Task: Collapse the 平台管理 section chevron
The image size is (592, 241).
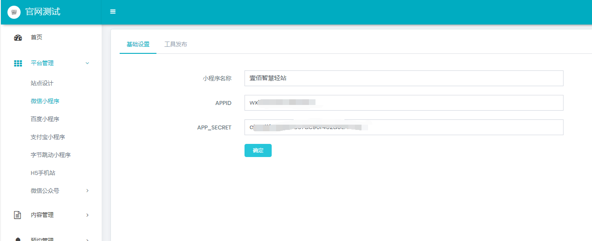Action: [x=87, y=63]
